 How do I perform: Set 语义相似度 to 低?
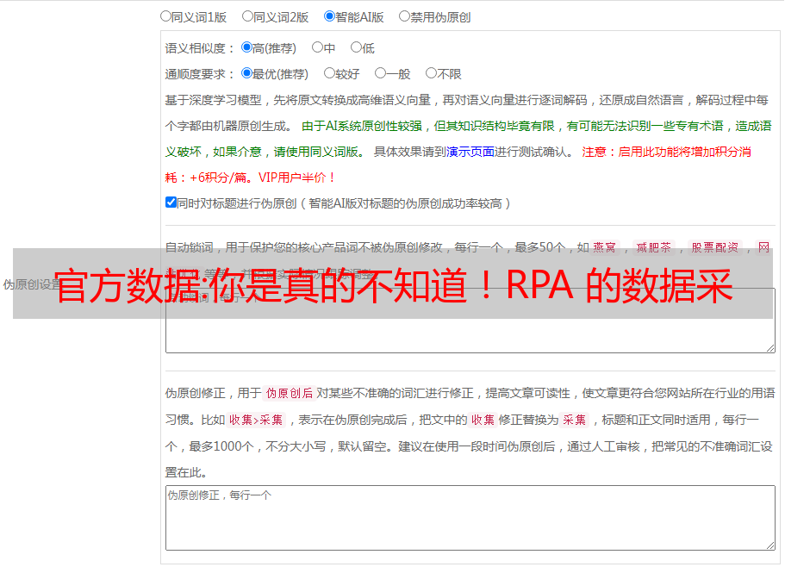[356, 47]
